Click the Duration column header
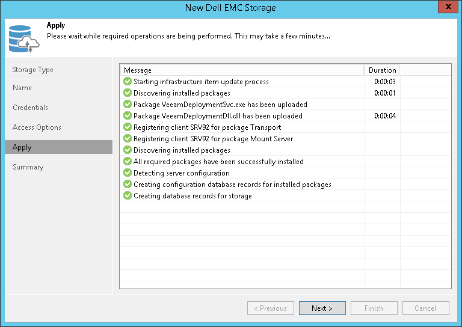462x327 pixels. point(382,70)
